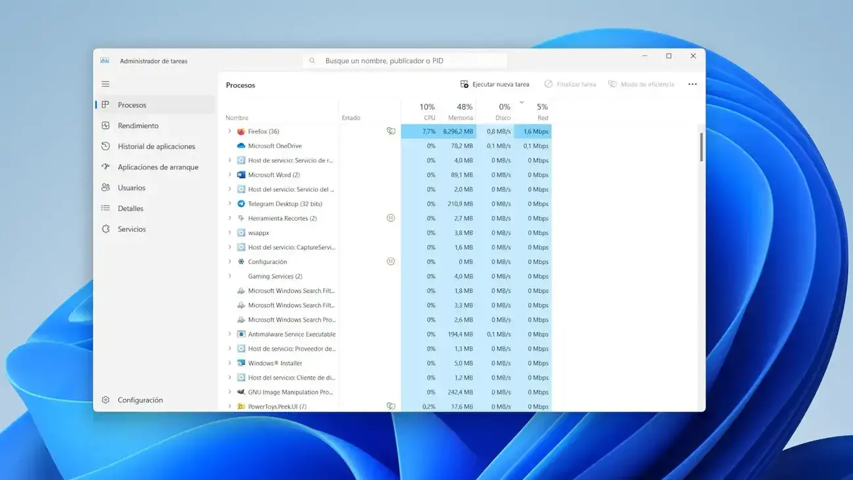Open the three-dot more options menu

pos(692,84)
